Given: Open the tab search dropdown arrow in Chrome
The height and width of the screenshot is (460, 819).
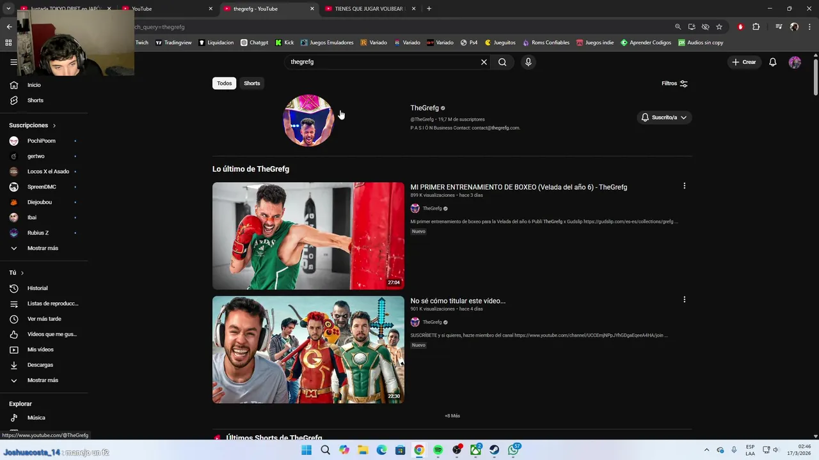Looking at the screenshot, I should 8,9.
